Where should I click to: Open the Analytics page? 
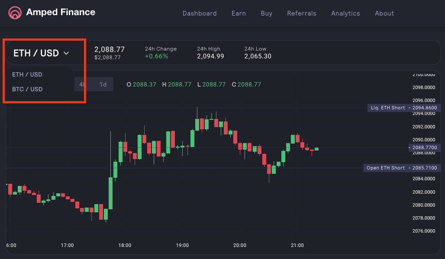pyautogui.click(x=345, y=13)
